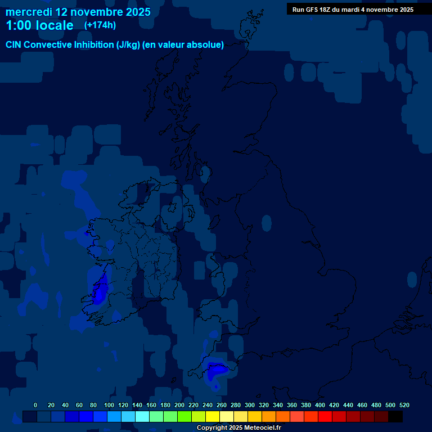Select the dark navy swatch between 0 and 20

click(x=44, y=416)
